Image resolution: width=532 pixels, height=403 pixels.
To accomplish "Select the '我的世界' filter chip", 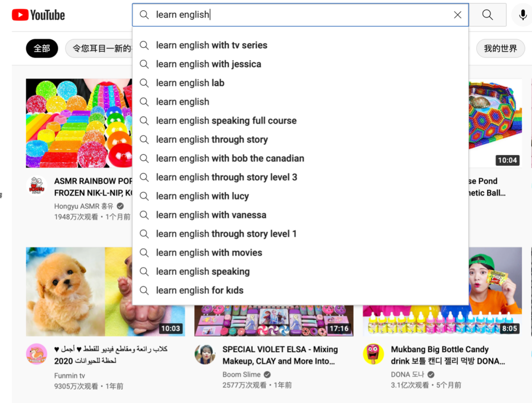I will point(500,48).
